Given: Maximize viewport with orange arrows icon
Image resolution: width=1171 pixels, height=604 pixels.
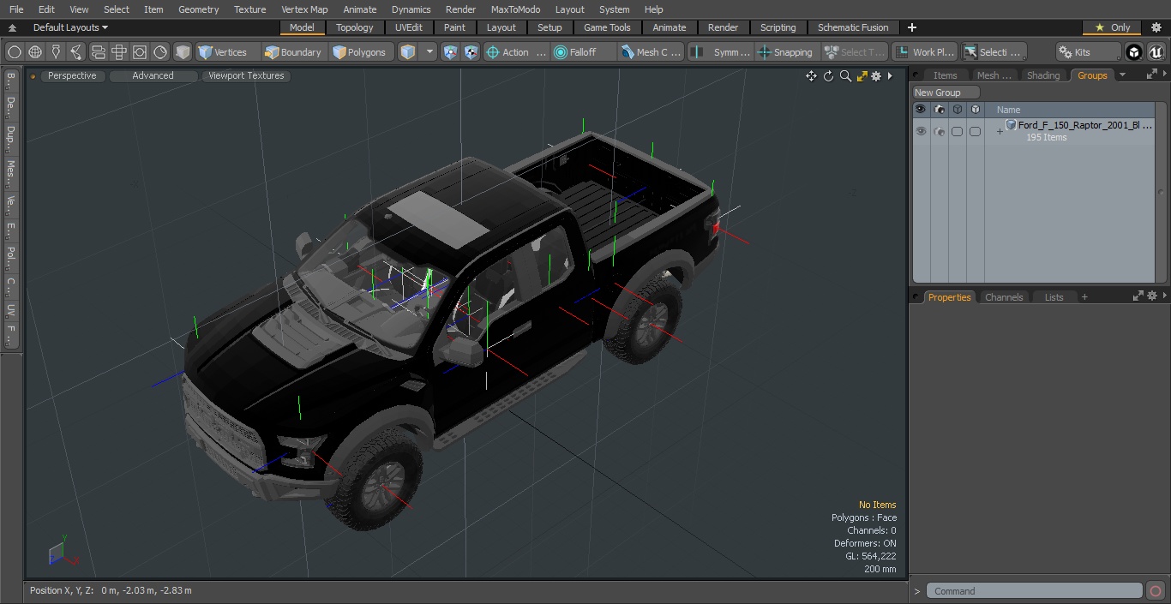Looking at the screenshot, I should point(862,76).
